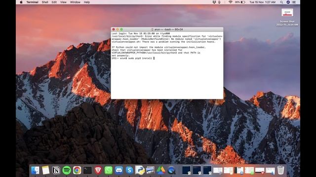Open Brave browser from the dock
The image size is (316, 177).
point(98,170)
